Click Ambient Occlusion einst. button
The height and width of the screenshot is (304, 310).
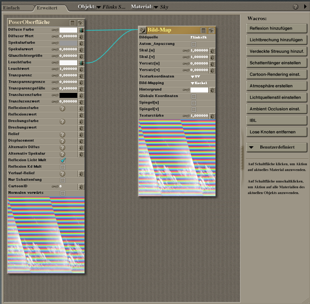[x=277, y=109]
